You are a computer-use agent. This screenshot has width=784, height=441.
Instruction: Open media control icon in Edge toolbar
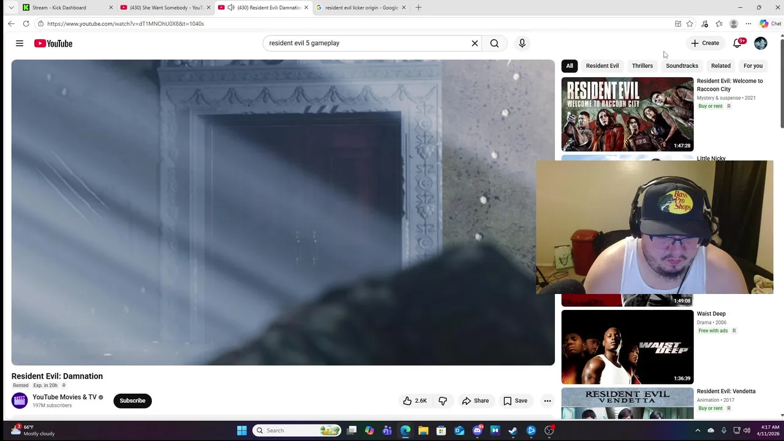(x=705, y=24)
